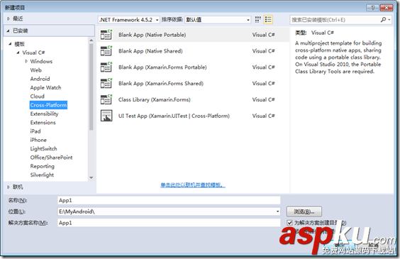Expand the 最近 section
The height and width of the screenshot is (259, 400).
click(x=9, y=18)
